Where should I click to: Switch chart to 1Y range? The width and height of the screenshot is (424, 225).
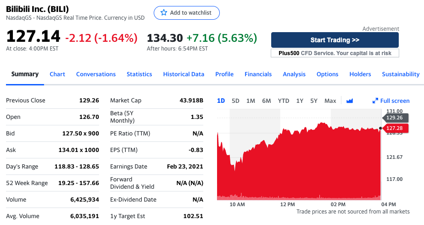tap(300, 101)
